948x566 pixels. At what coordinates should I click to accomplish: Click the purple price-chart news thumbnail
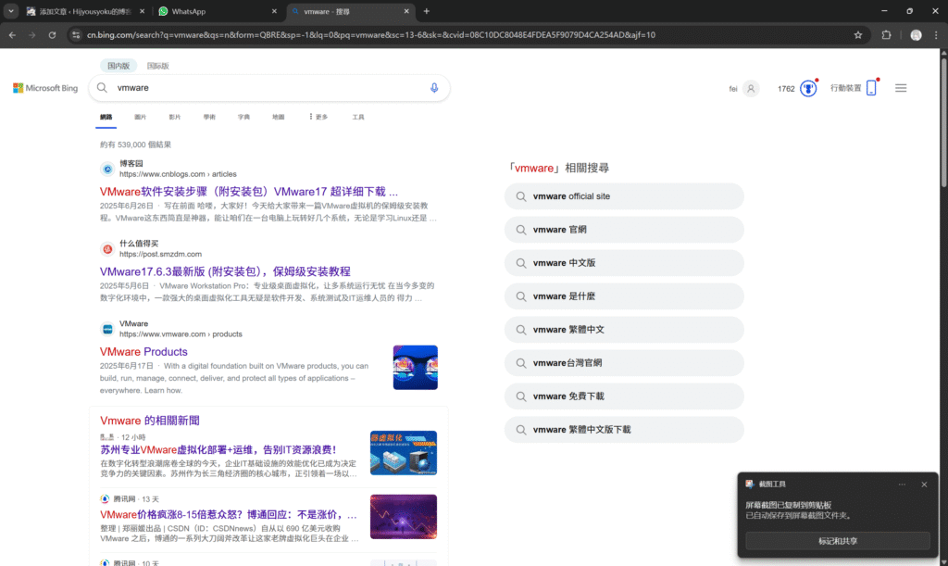tap(404, 516)
